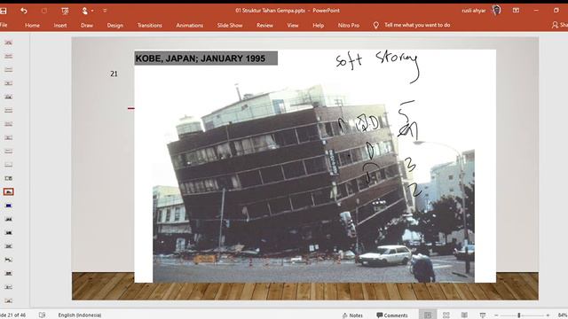Open the File menu
Screen dimensions: 568x319
(x=4, y=25)
